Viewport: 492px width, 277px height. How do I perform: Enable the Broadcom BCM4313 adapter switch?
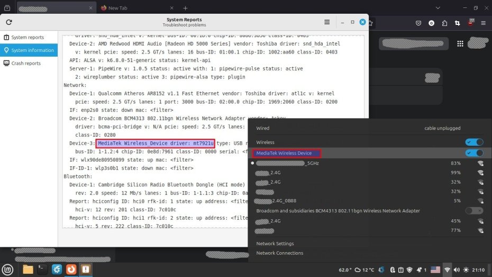point(474,211)
